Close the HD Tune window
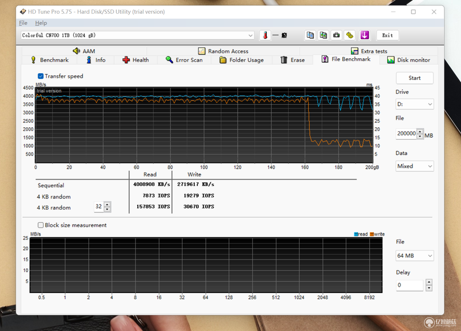 (434, 12)
